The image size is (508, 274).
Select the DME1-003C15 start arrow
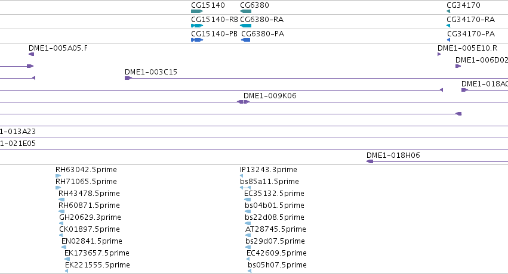[128, 78]
